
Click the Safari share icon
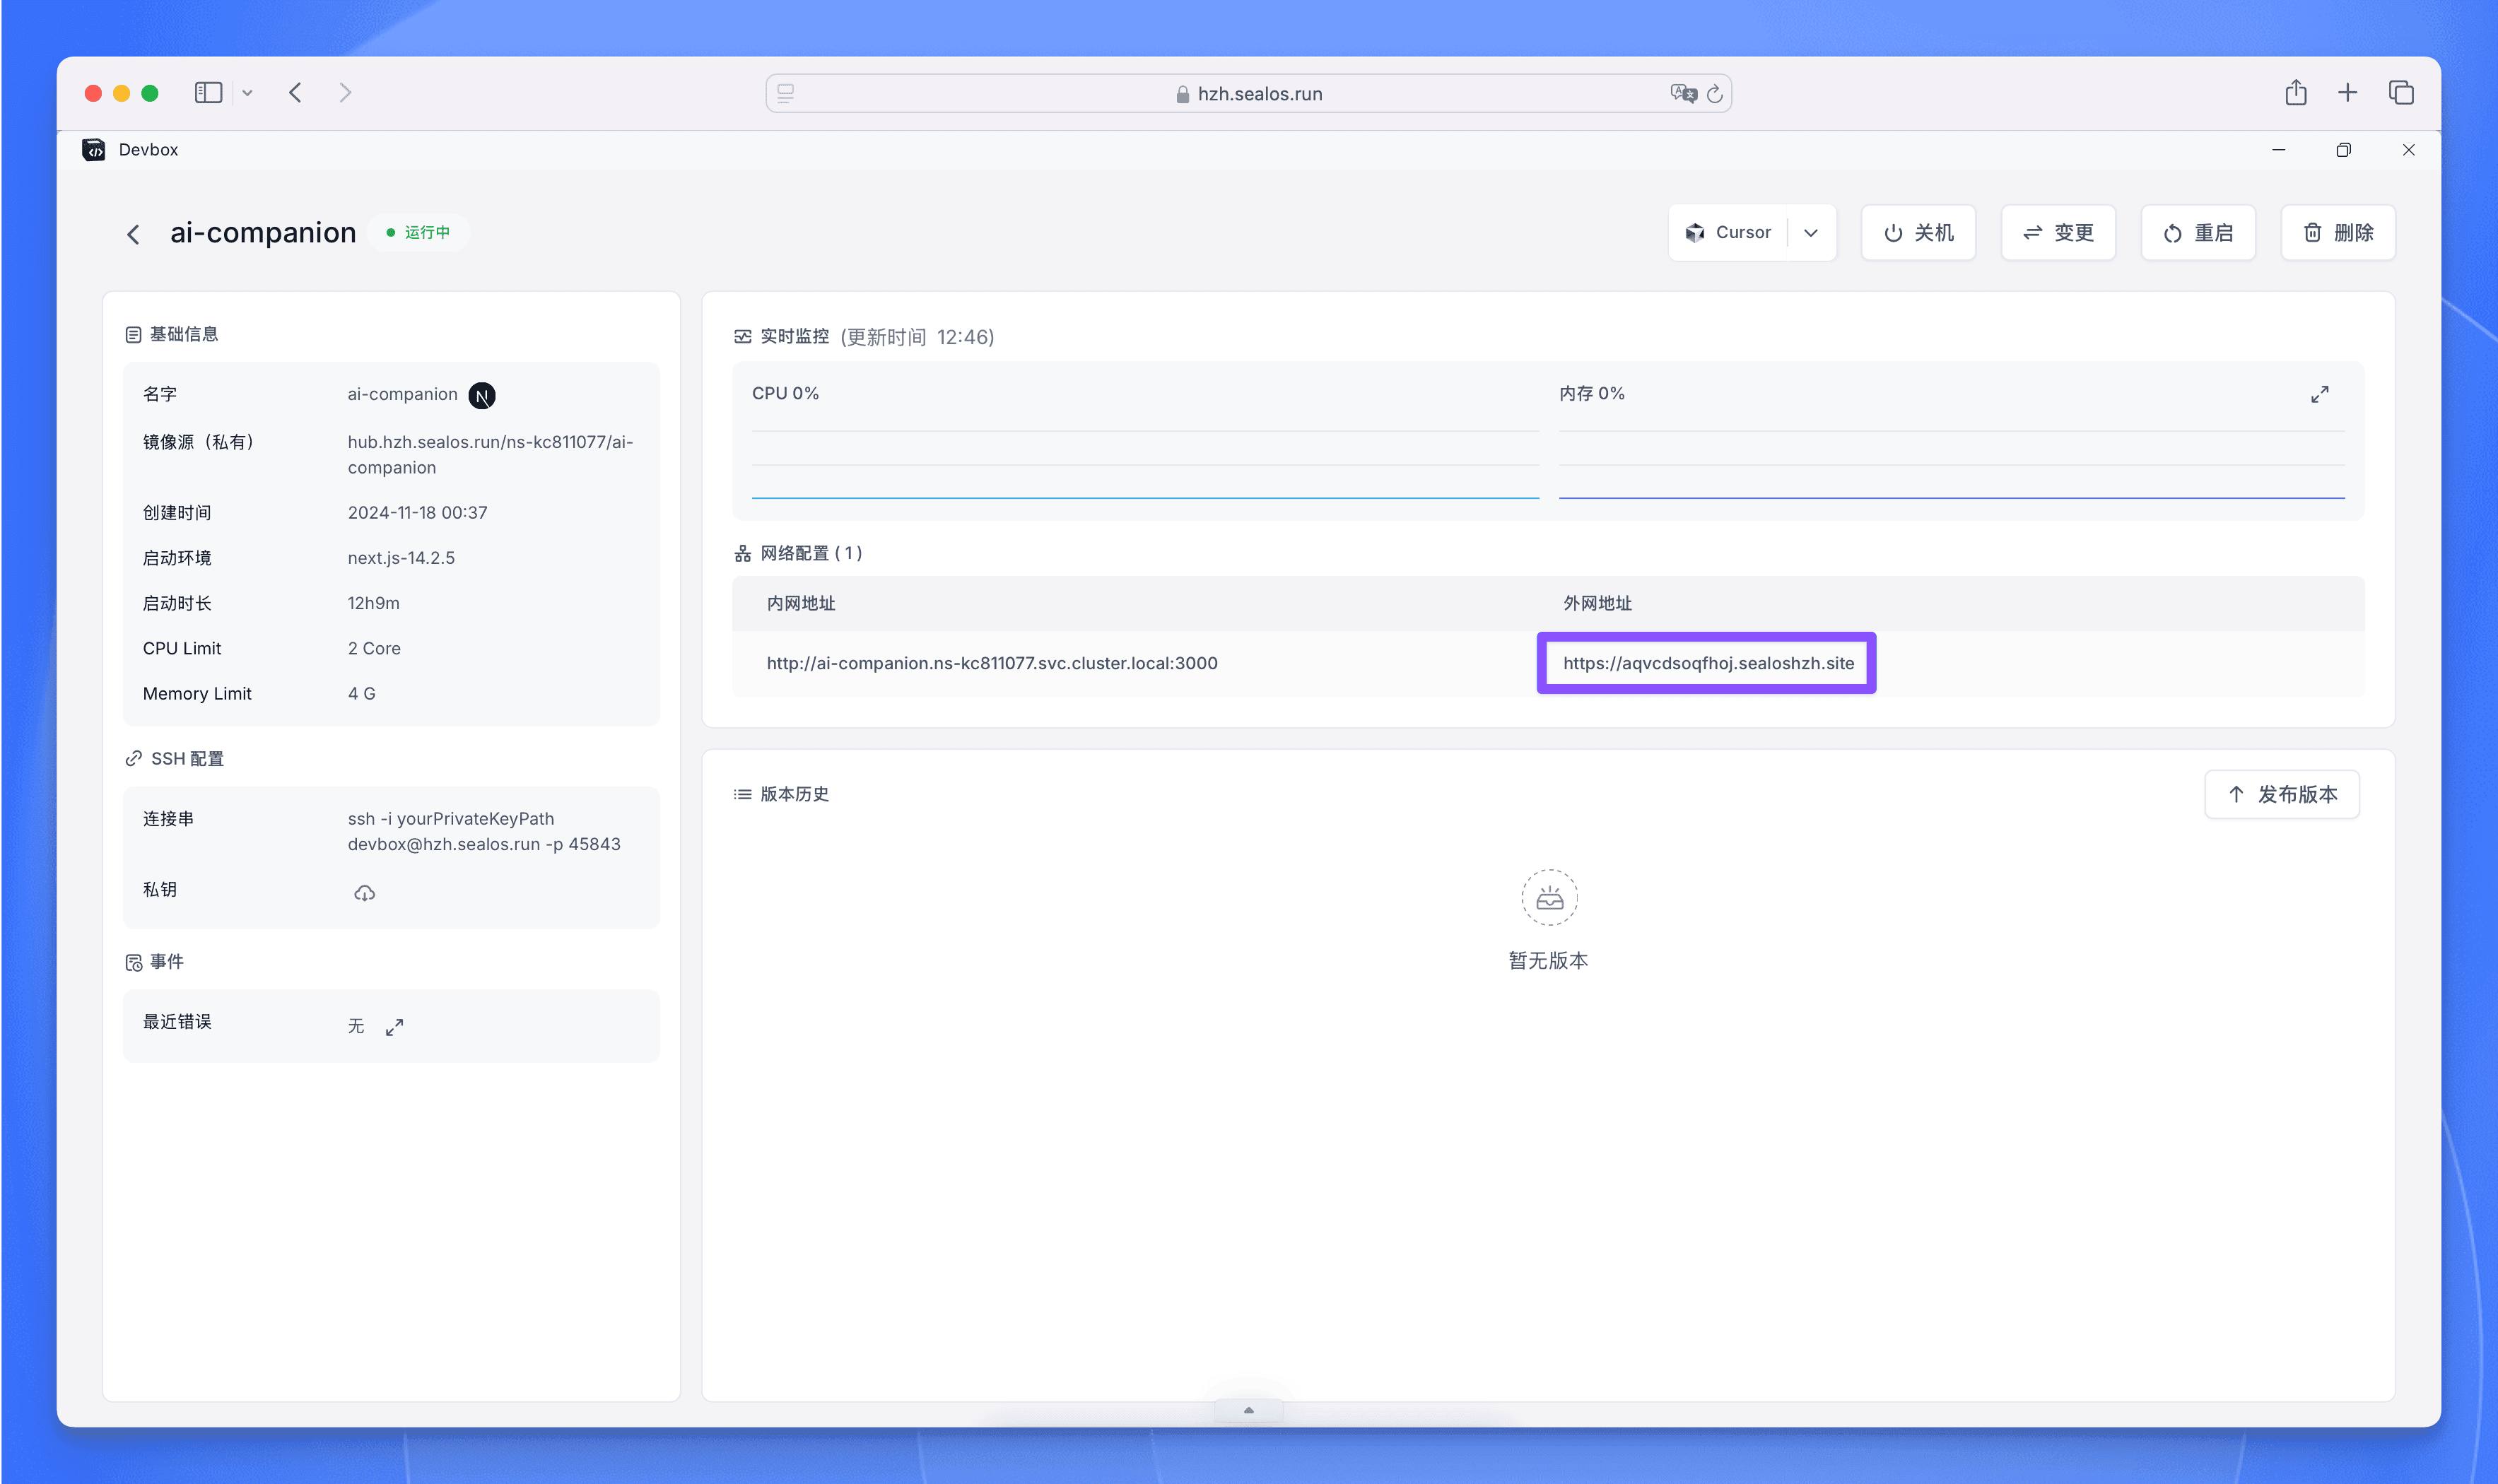point(2295,93)
